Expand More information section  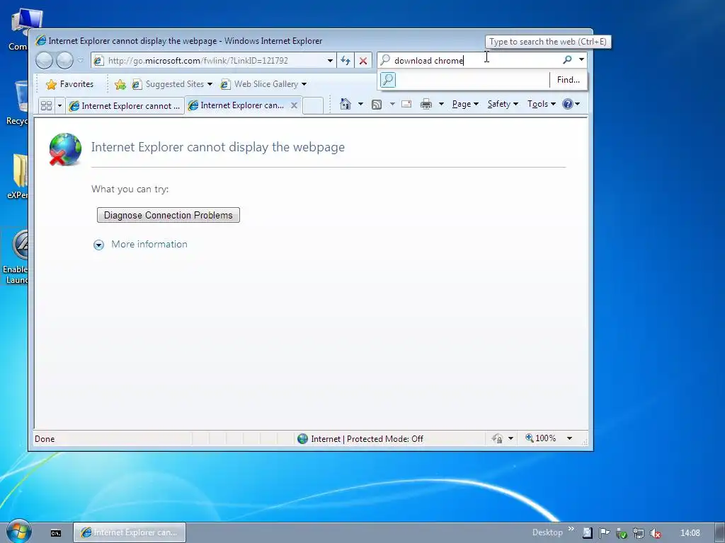98,245
